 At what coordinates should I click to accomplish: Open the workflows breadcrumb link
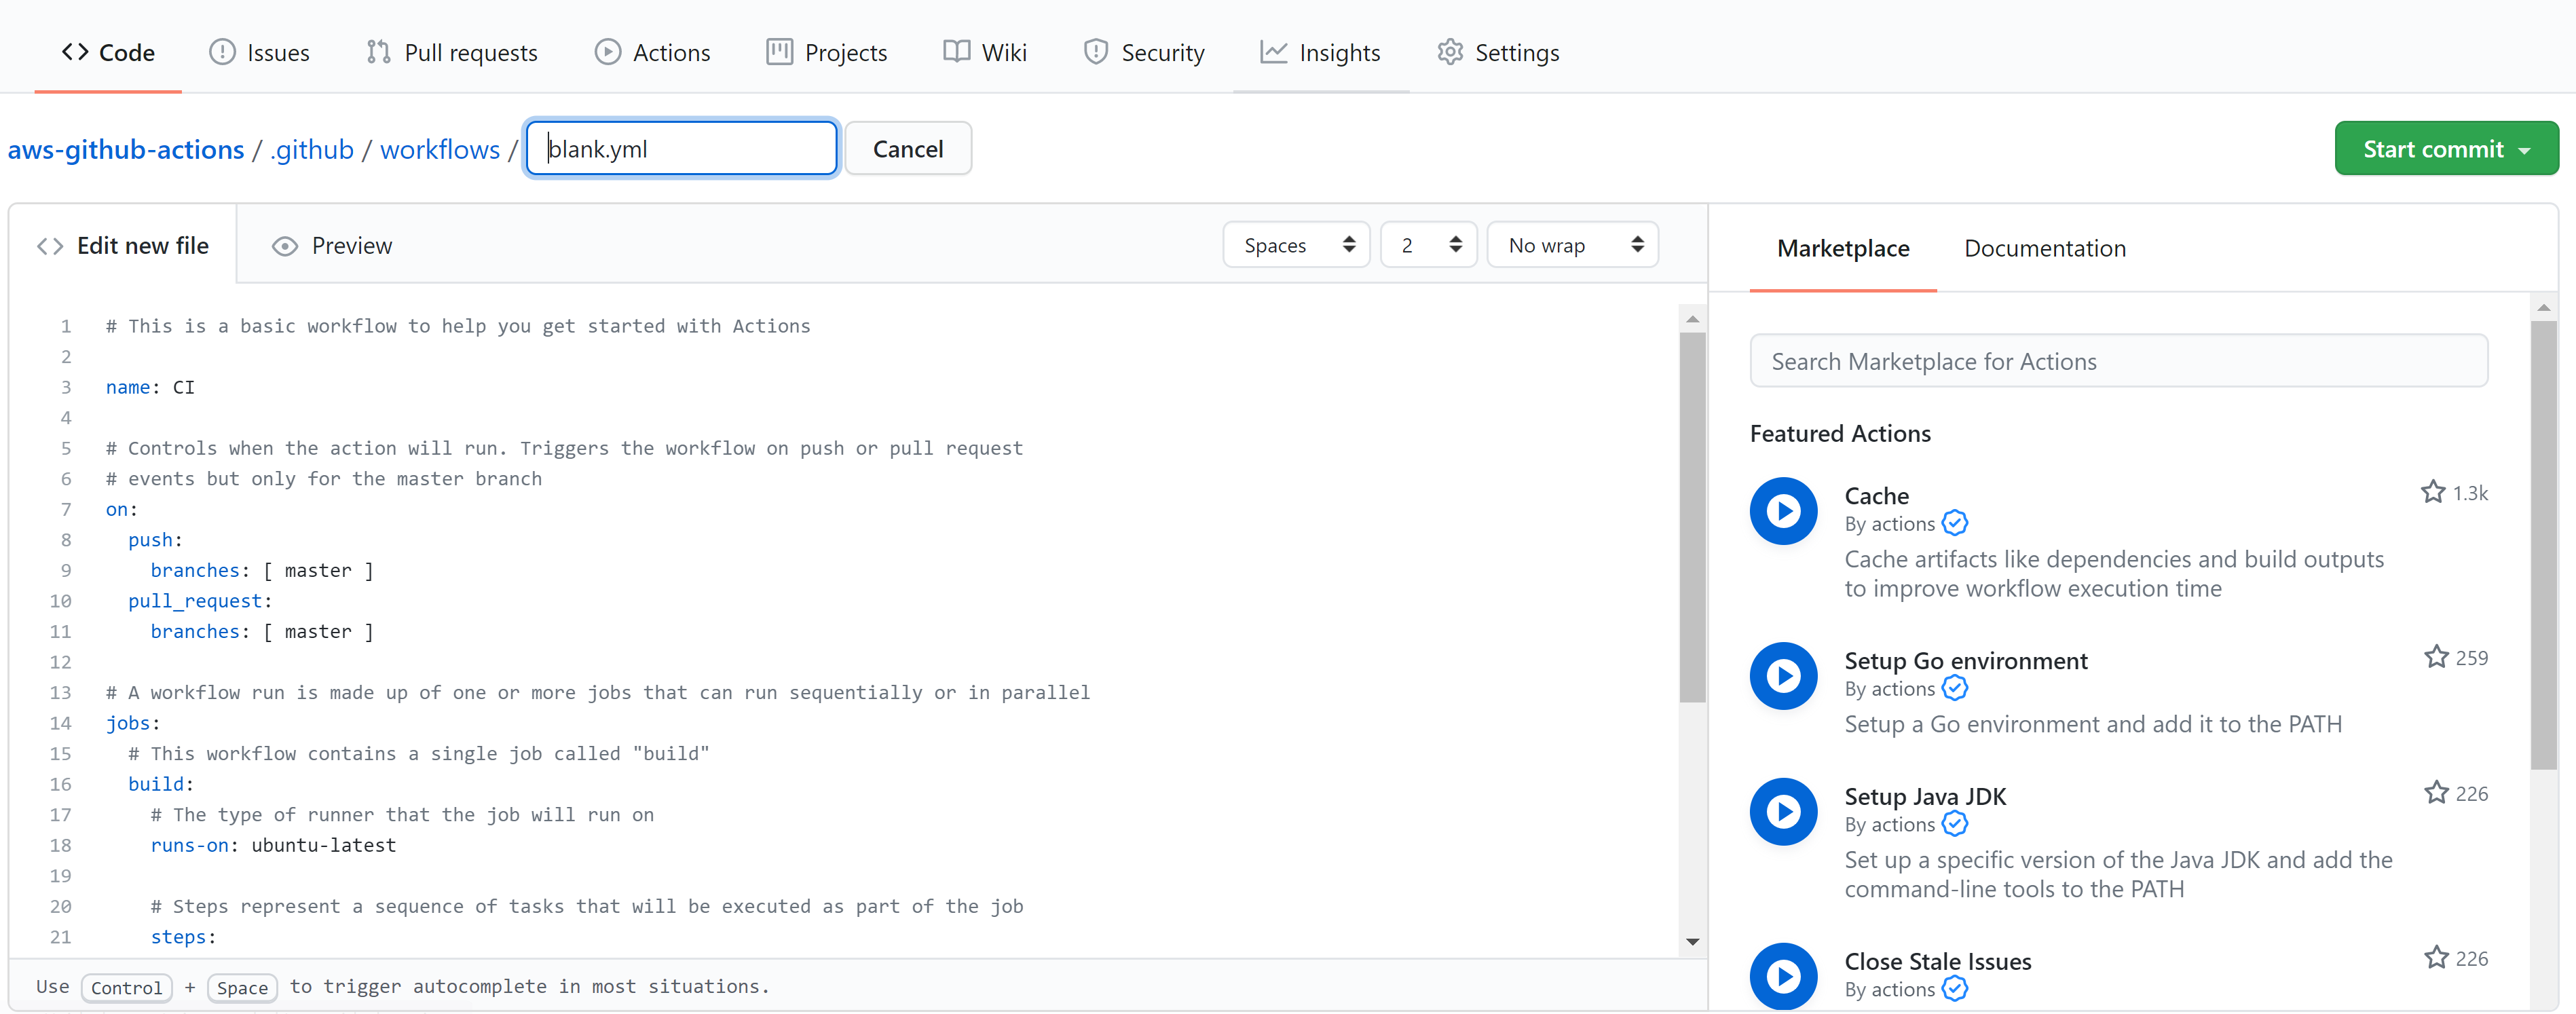(440, 149)
